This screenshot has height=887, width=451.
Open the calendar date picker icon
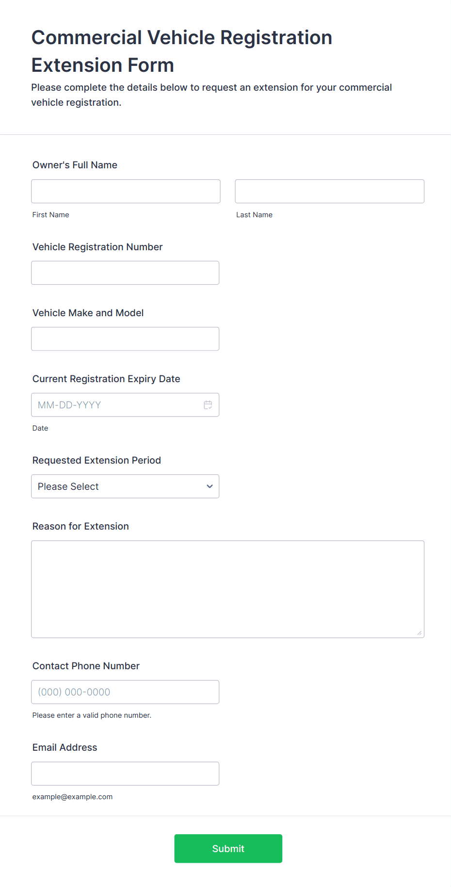(208, 405)
